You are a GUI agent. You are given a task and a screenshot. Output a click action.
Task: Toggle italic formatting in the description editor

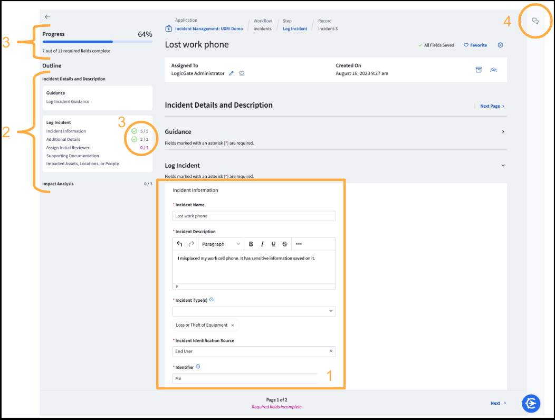tap(262, 243)
